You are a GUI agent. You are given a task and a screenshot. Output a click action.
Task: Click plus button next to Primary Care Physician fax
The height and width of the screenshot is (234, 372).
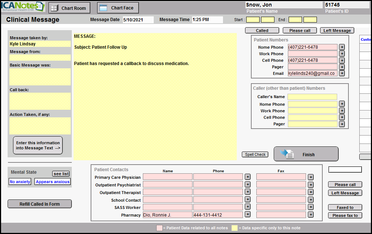[x=311, y=177]
